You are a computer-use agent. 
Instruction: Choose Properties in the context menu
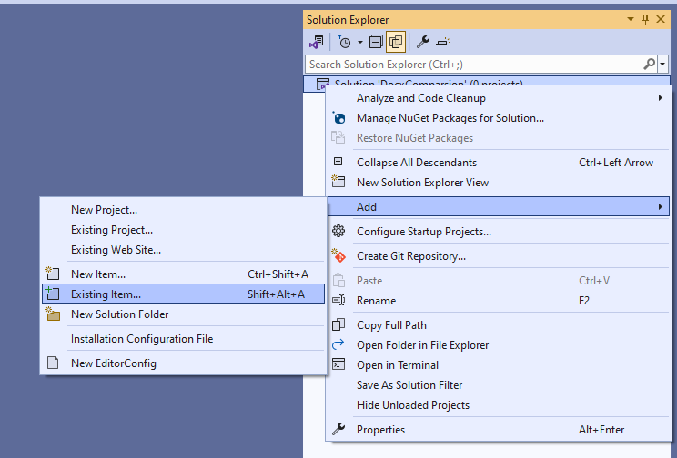click(x=499, y=430)
